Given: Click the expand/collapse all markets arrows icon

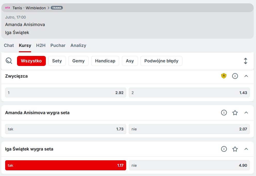Looking at the screenshot, I should pos(245,61).
